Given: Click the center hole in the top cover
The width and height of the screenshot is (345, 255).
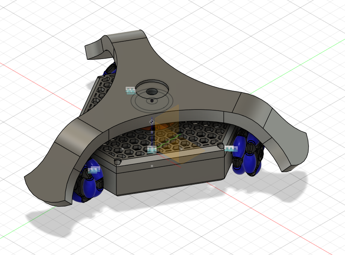Looking at the screenshot, I should (152, 91).
